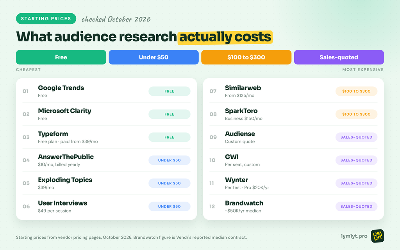Click the User Interviews title
The height and width of the screenshot is (250, 400).
(62, 203)
